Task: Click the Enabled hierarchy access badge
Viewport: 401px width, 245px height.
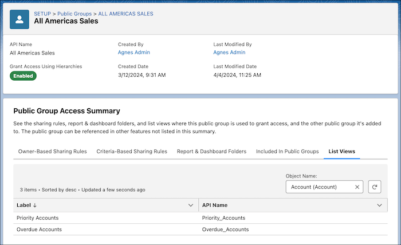Action: (23, 76)
